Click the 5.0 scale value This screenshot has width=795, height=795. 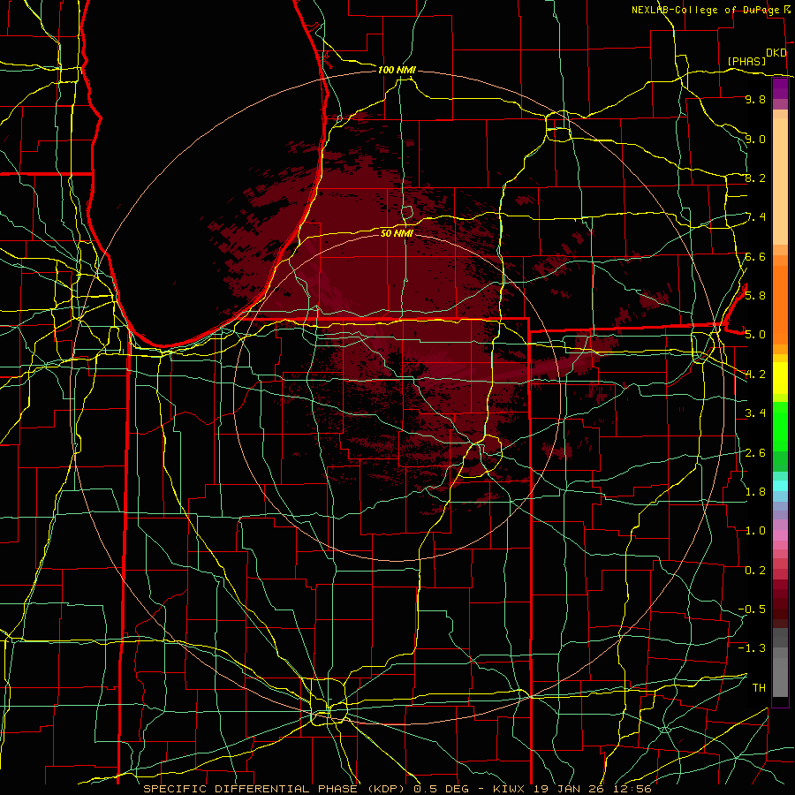pyautogui.click(x=755, y=335)
